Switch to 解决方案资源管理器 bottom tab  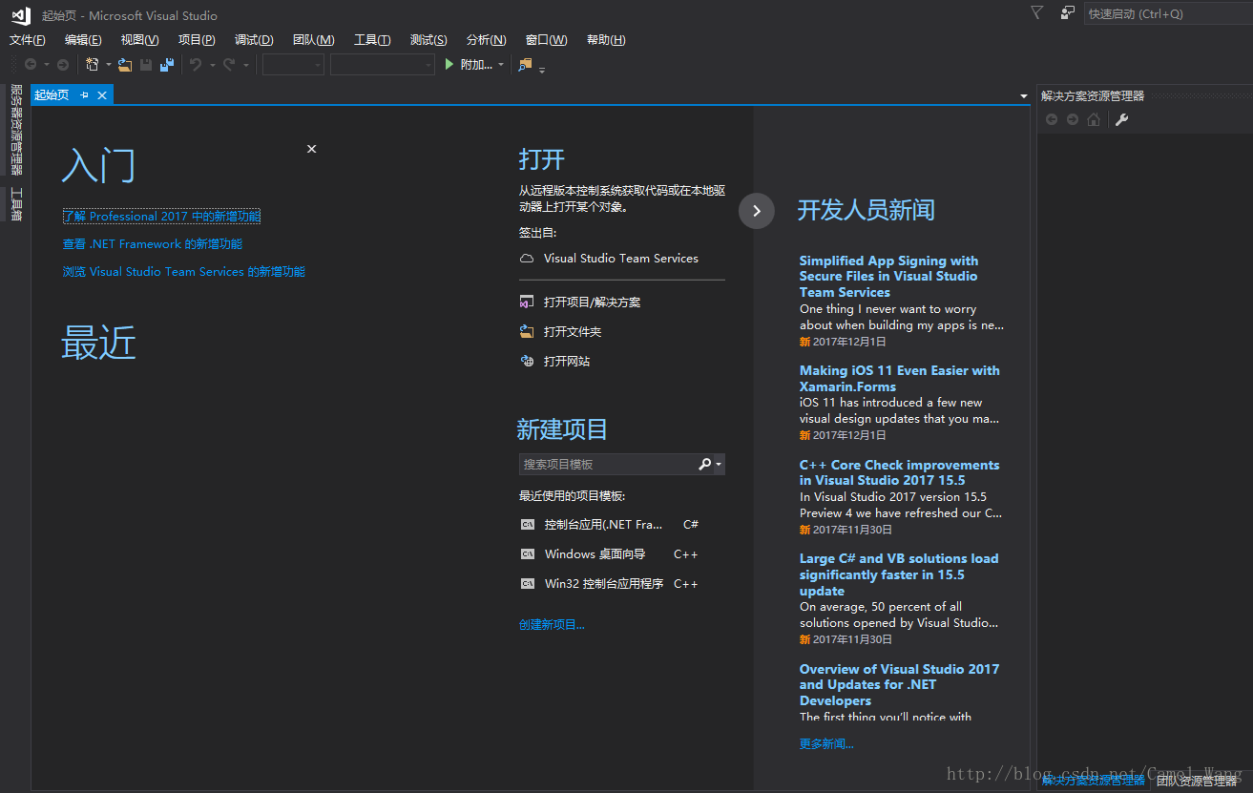(1094, 781)
